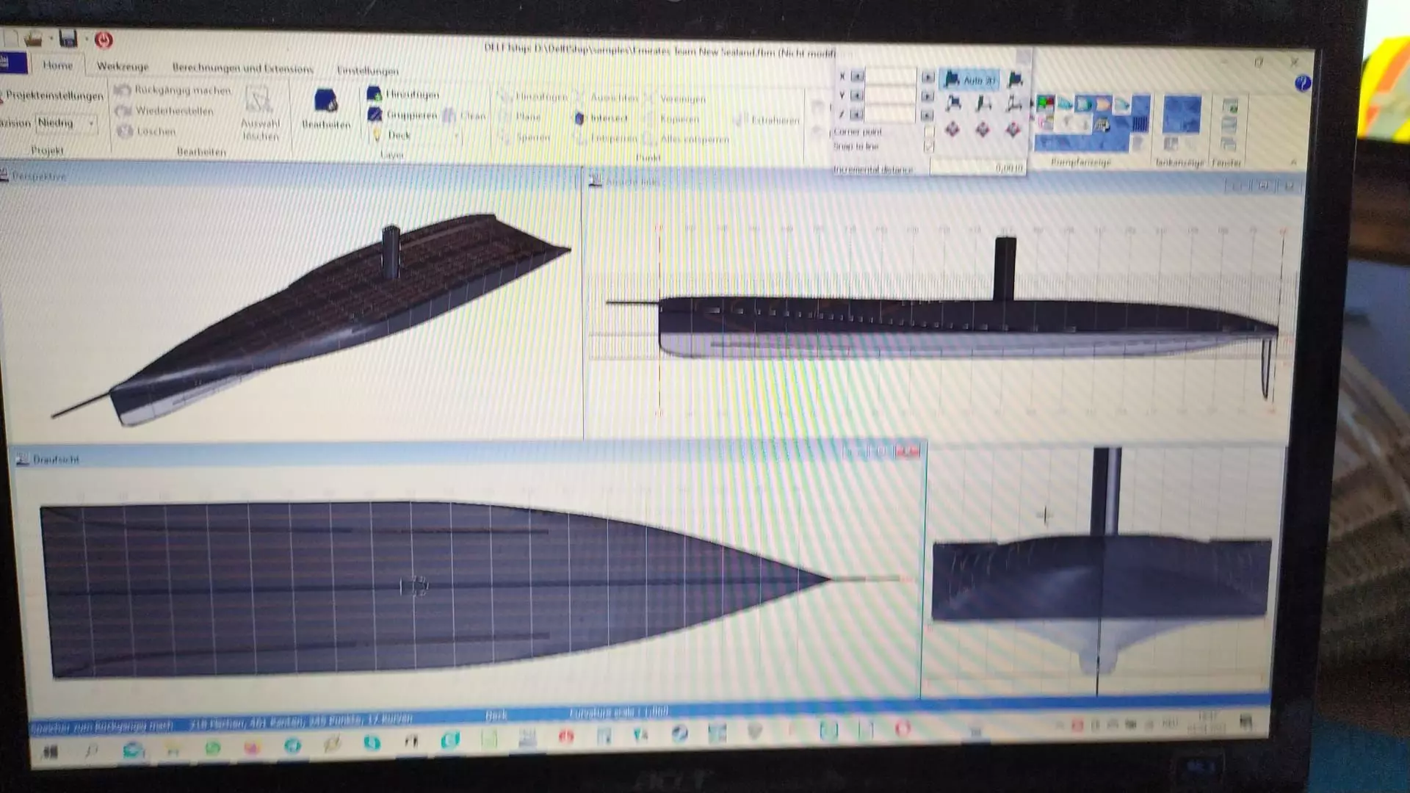Click the red-green colorful icon in Rumpfanzeige
Viewport: 1410px width, 793px height.
pos(1045,104)
